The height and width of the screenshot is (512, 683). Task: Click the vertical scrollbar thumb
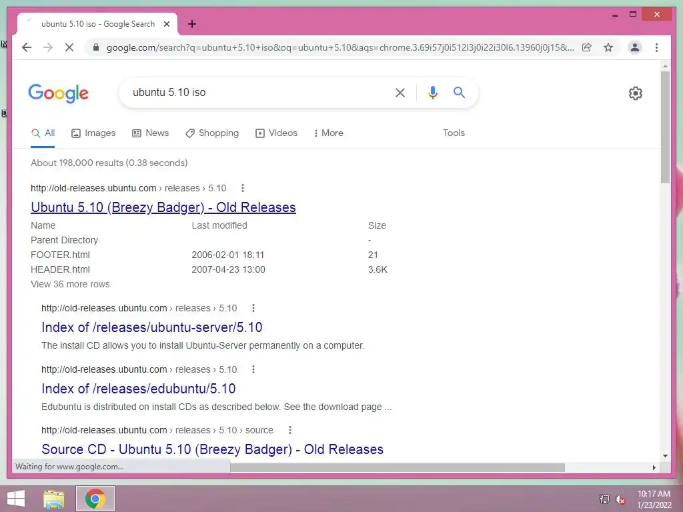tap(665, 127)
